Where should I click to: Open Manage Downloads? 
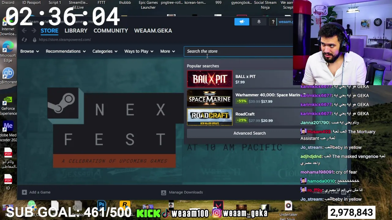(186, 192)
